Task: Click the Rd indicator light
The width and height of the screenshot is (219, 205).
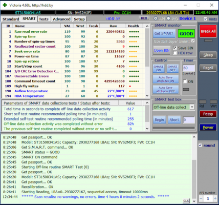Action: (203, 101)
